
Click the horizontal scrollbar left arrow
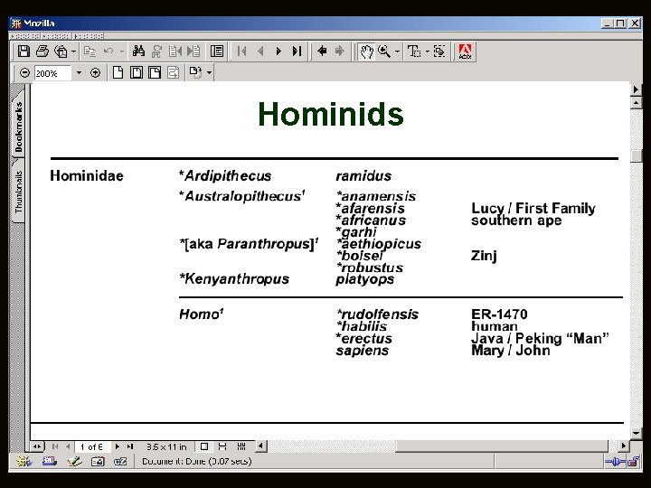click(260, 446)
